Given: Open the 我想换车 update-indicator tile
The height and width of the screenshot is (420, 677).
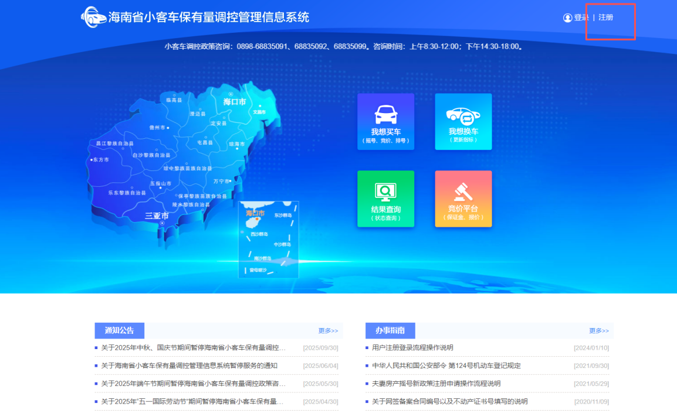Looking at the screenshot, I should pyautogui.click(x=463, y=121).
